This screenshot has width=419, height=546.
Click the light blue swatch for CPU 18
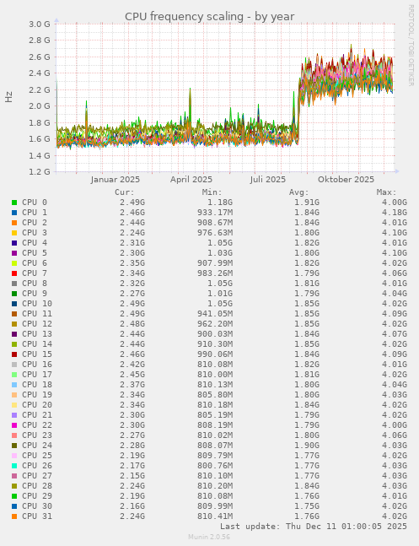click(14, 385)
